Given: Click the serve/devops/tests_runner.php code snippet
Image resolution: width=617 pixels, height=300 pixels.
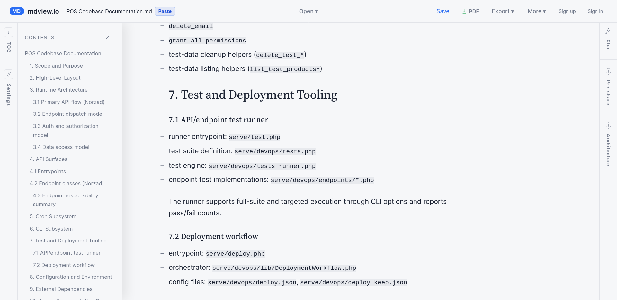Looking at the screenshot, I should 262,166.
